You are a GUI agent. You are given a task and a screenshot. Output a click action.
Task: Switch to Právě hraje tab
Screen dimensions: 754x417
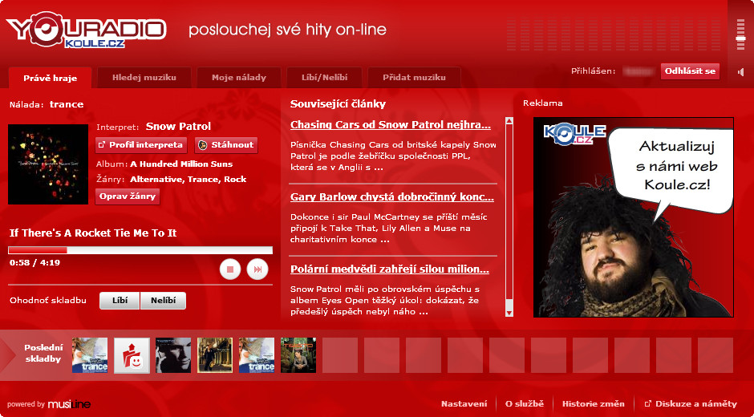coord(50,78)
